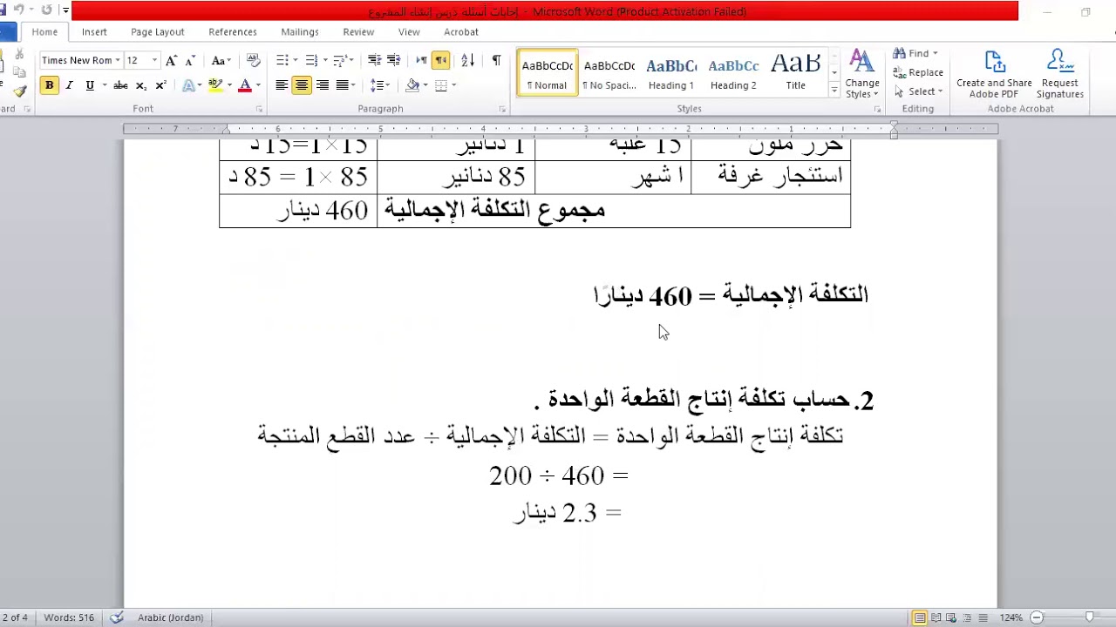Click the Decrease Indent icon
Screen dimensions: 1116x627
[374, 60]
